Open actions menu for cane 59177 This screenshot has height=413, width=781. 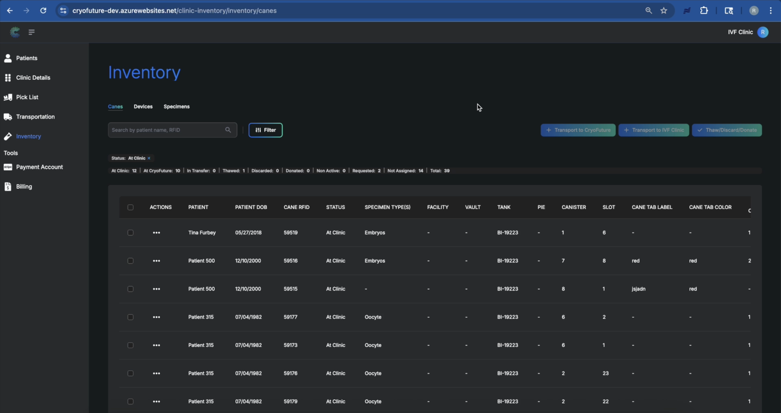click(x=157, y=317)
